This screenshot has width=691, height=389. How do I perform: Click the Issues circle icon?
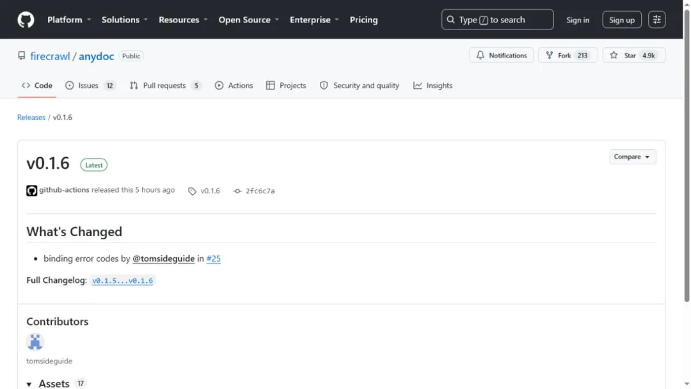click(69, 86)
